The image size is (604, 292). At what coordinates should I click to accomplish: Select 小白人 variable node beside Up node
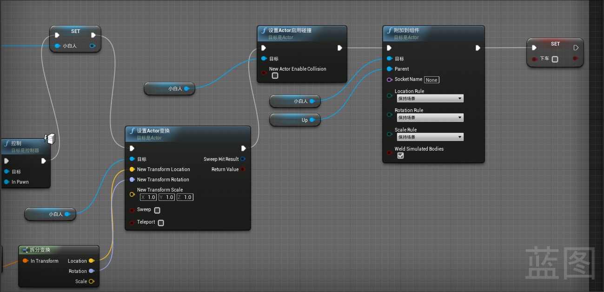coord(295,101)
